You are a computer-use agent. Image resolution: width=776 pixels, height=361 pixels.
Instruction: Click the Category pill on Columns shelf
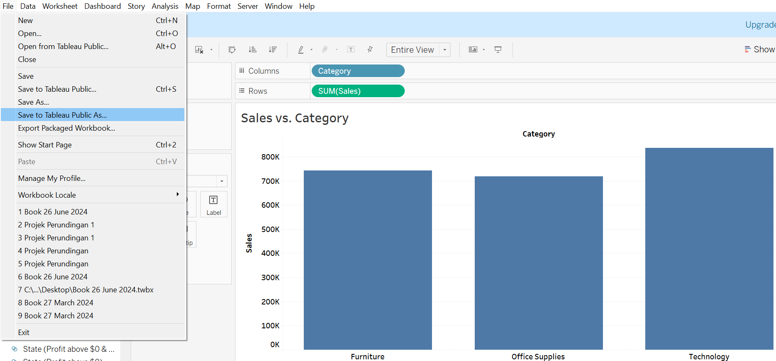pyautogui.click(x=358, y=71)
